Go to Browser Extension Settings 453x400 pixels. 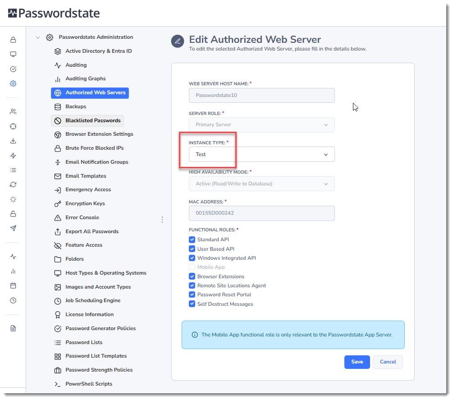point(99,134)
